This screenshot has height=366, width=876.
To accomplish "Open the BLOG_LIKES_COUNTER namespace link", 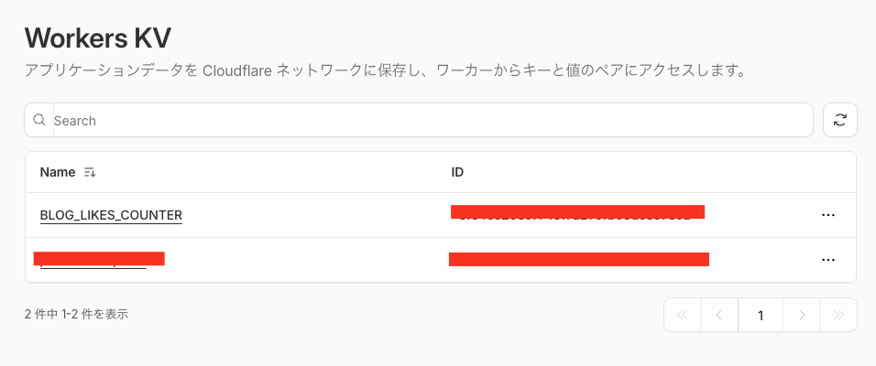I will click(111, 215).
